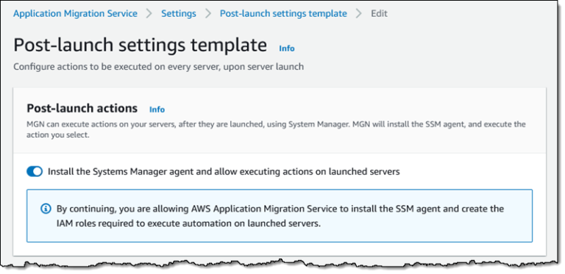Select the Edit breadcrumb item
Image resolution: width=565 pixels, height=274 pixels.
point(379,14)
